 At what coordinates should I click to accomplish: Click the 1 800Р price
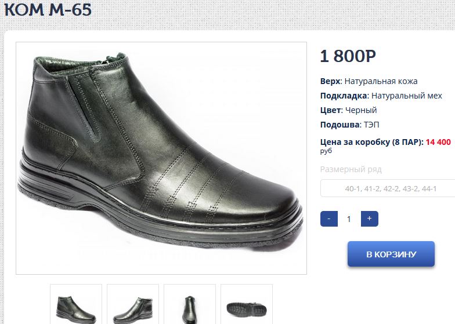pos(348,56)
